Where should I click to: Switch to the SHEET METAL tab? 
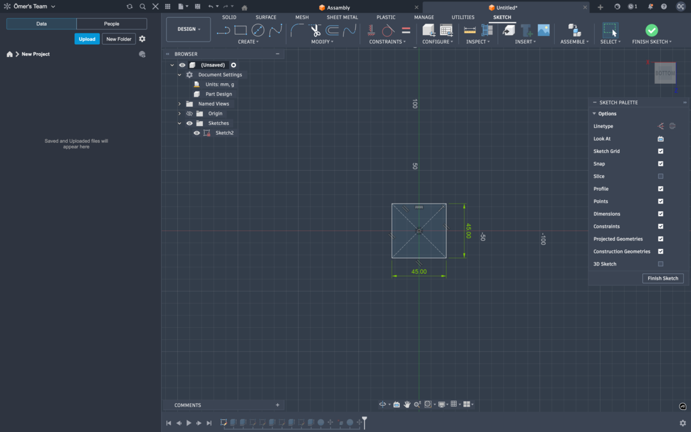(x=342, y=17)
